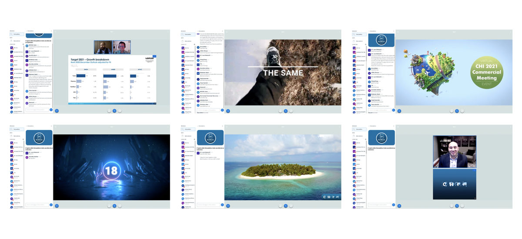The image size is (522, 239).
Task: Open Chat pubblica search in the smiling-speaker screenshot
Action: (359, 129)
